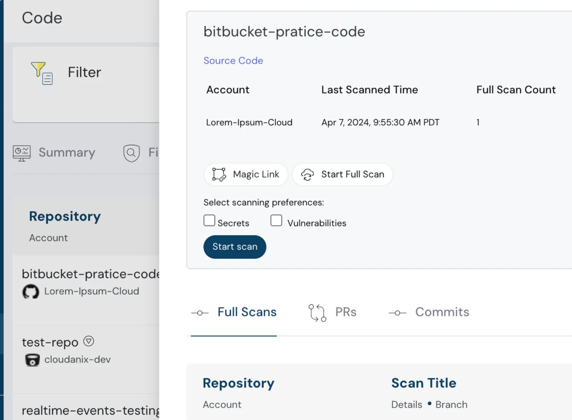Open the Findings shield search icon

(131, 153)
